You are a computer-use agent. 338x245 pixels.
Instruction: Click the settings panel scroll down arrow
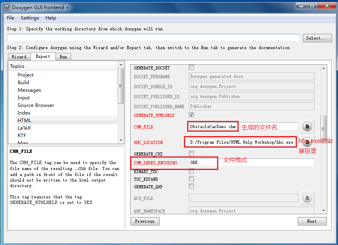pos(324,211)
